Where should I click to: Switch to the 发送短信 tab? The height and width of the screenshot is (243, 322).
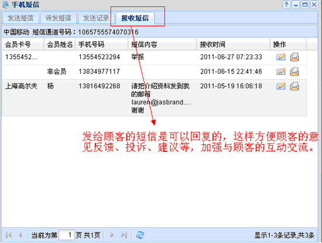coord(20,18)
